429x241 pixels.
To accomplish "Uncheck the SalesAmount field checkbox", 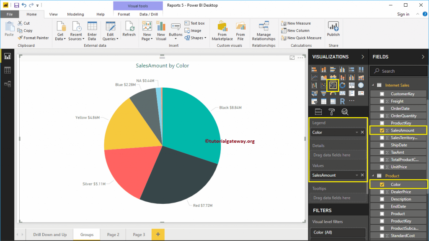I will [x=382, y=130].
